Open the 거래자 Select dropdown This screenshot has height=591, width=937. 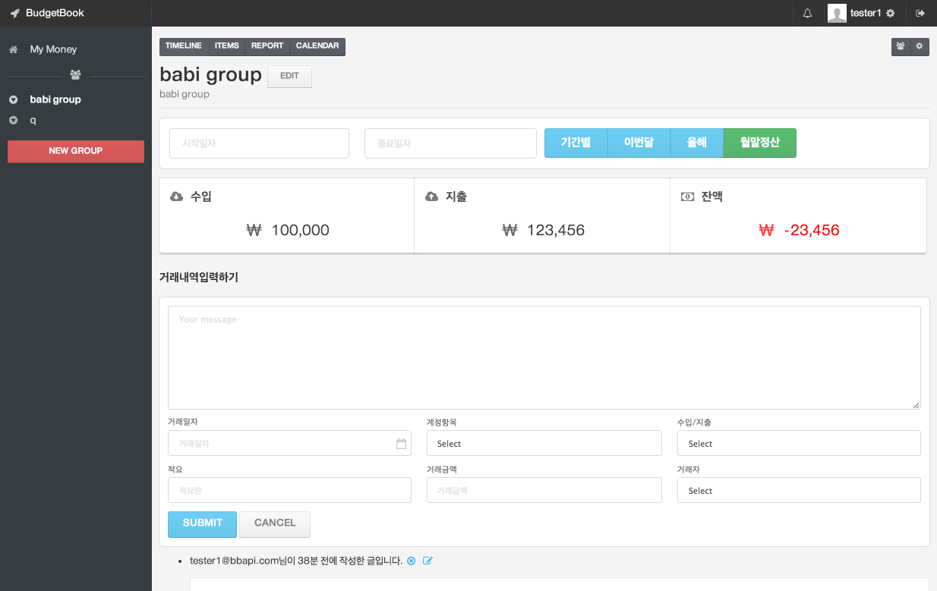[799, 491]
